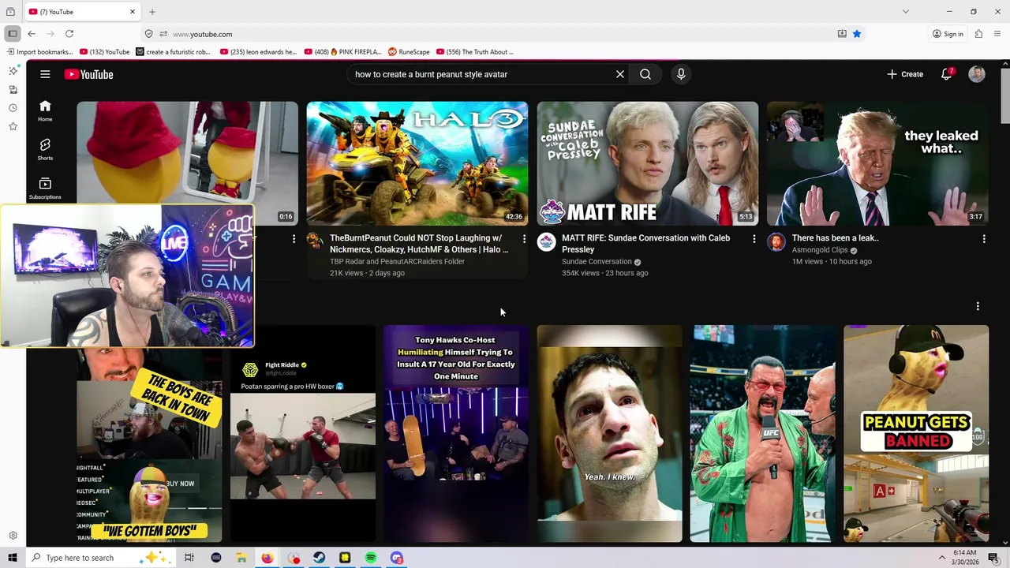1010x568 pixels.
Task: Clear the search box with the X
Action: [620, 74]
